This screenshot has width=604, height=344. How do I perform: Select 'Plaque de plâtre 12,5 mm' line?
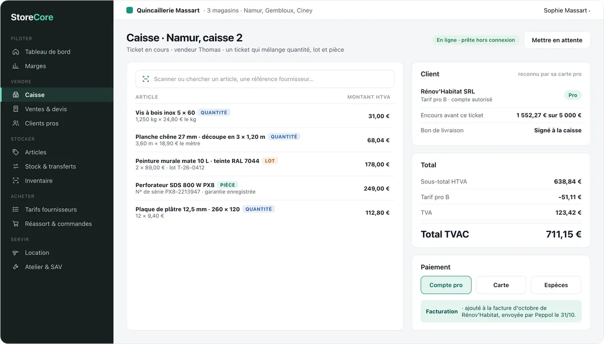click(x=265, y=213)
